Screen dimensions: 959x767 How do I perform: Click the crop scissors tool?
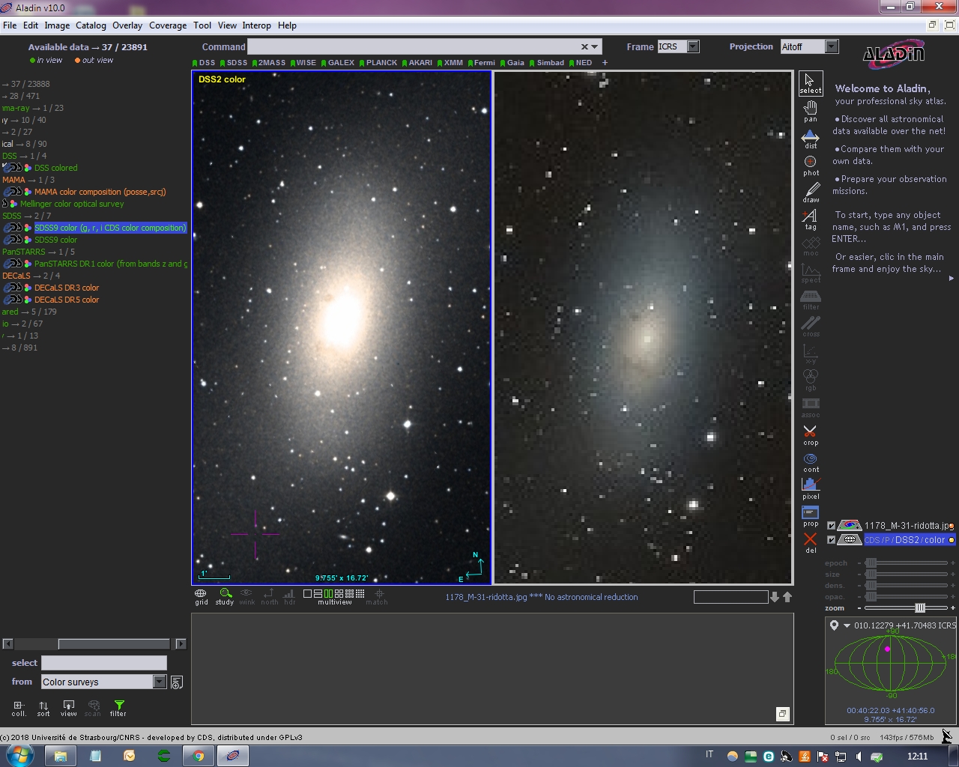(811, 435)
